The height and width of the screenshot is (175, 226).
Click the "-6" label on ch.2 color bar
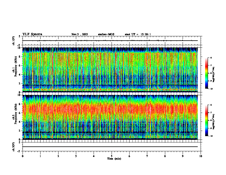(x=211, y=105)
